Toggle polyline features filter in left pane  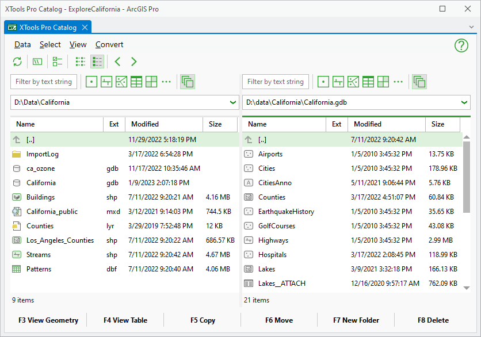(106, 82)
